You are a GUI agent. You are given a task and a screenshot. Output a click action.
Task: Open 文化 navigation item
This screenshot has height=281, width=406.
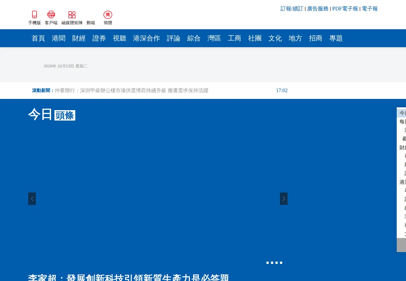click(275, 38)
